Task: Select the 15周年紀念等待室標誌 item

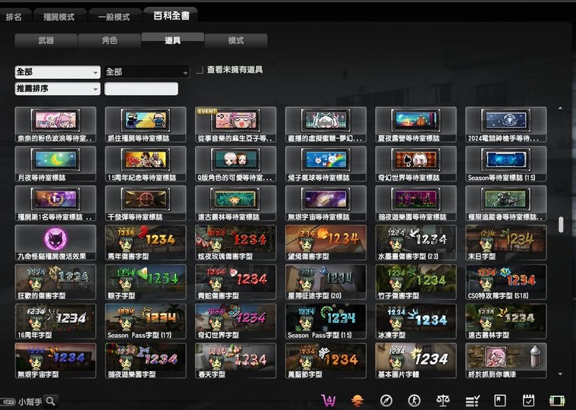Action: pos(145,164)
